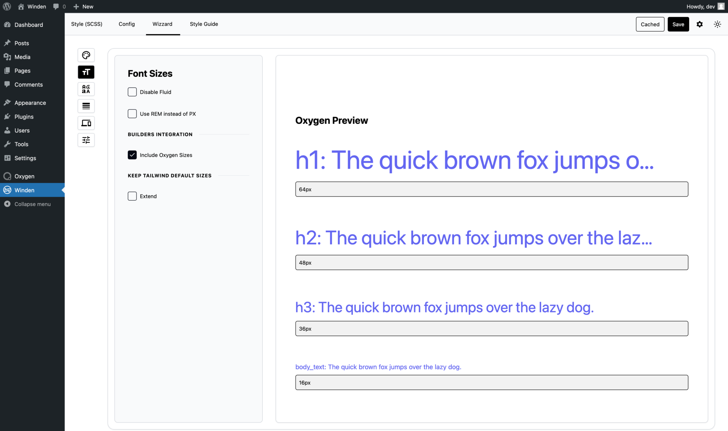Click the Comments icon in sidebar
The height and width of the screenshot is (431, 728).
[7, 84]
